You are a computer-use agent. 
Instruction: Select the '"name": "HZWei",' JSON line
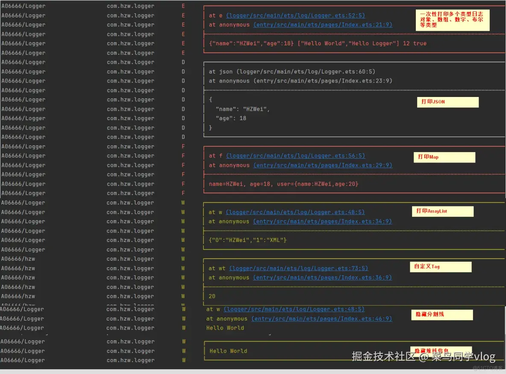pos(243,109)
